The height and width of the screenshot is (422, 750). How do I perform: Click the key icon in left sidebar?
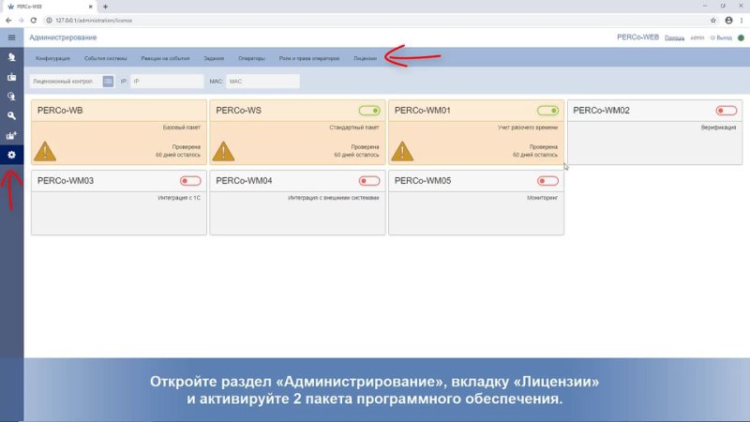pyautogui.click(x=11, y=115)
